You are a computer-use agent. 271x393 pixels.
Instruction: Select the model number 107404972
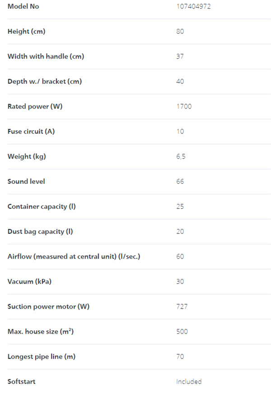pos(193,6)
